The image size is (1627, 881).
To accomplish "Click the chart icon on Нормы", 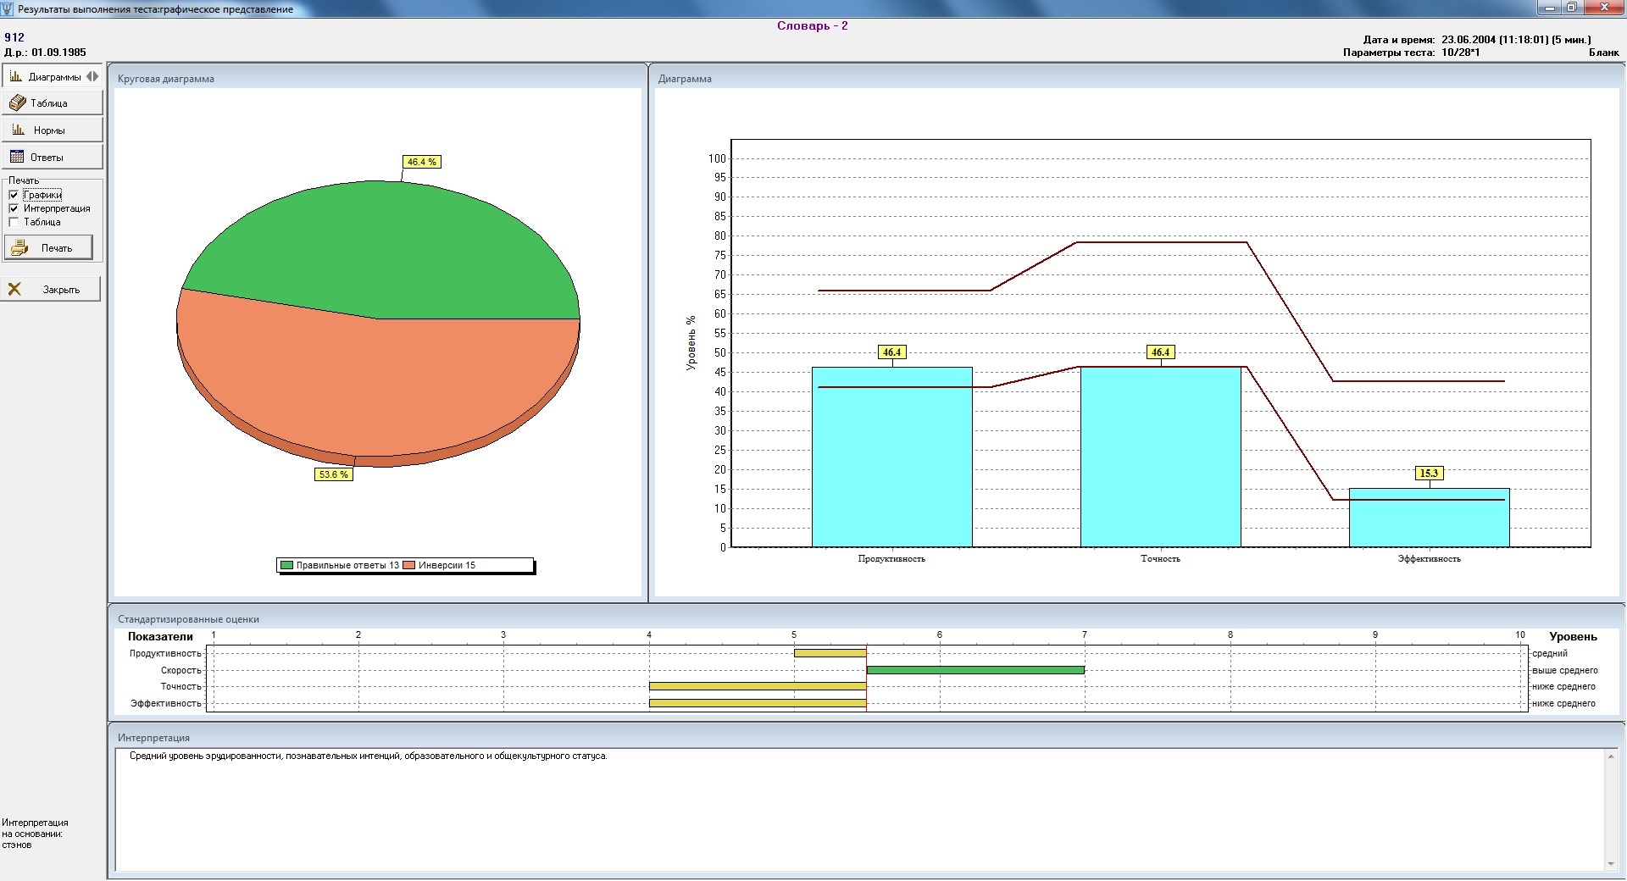I will tap(18, 130).
